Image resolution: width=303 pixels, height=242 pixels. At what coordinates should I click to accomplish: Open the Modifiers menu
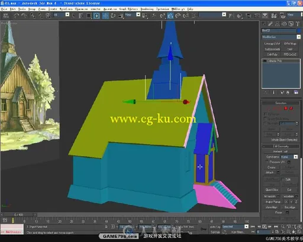point(66,9)
